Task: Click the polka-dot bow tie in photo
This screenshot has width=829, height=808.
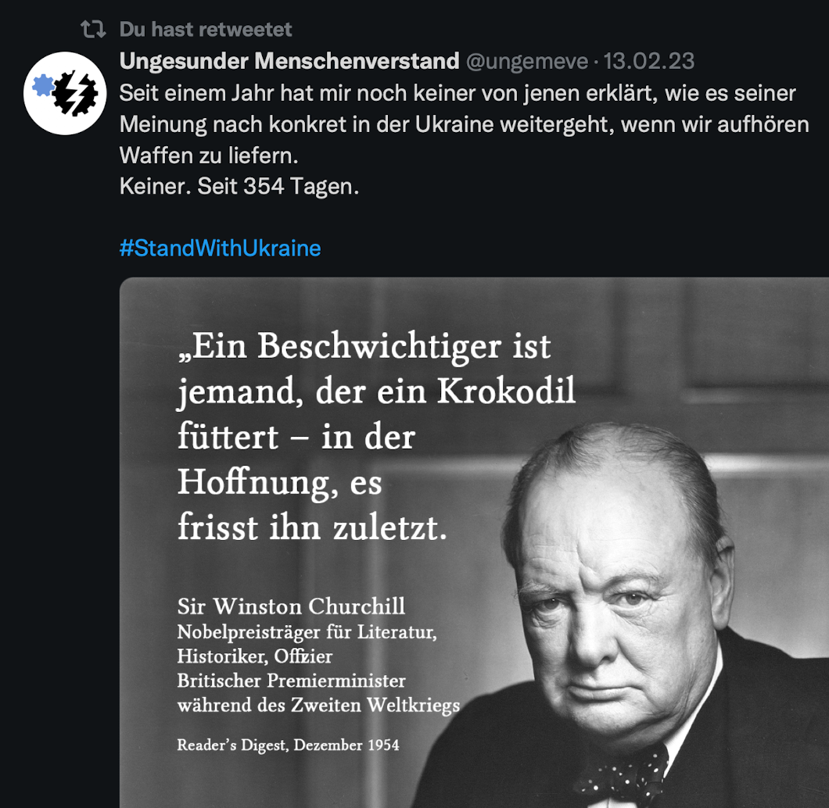Action: click(x=624, y=774)
